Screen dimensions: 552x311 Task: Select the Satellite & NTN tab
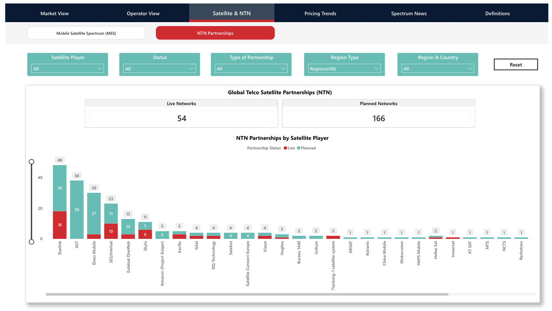pyautogui.click(x=232, y=13)
